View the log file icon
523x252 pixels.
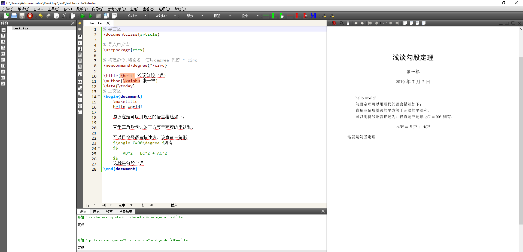point(114,16)
